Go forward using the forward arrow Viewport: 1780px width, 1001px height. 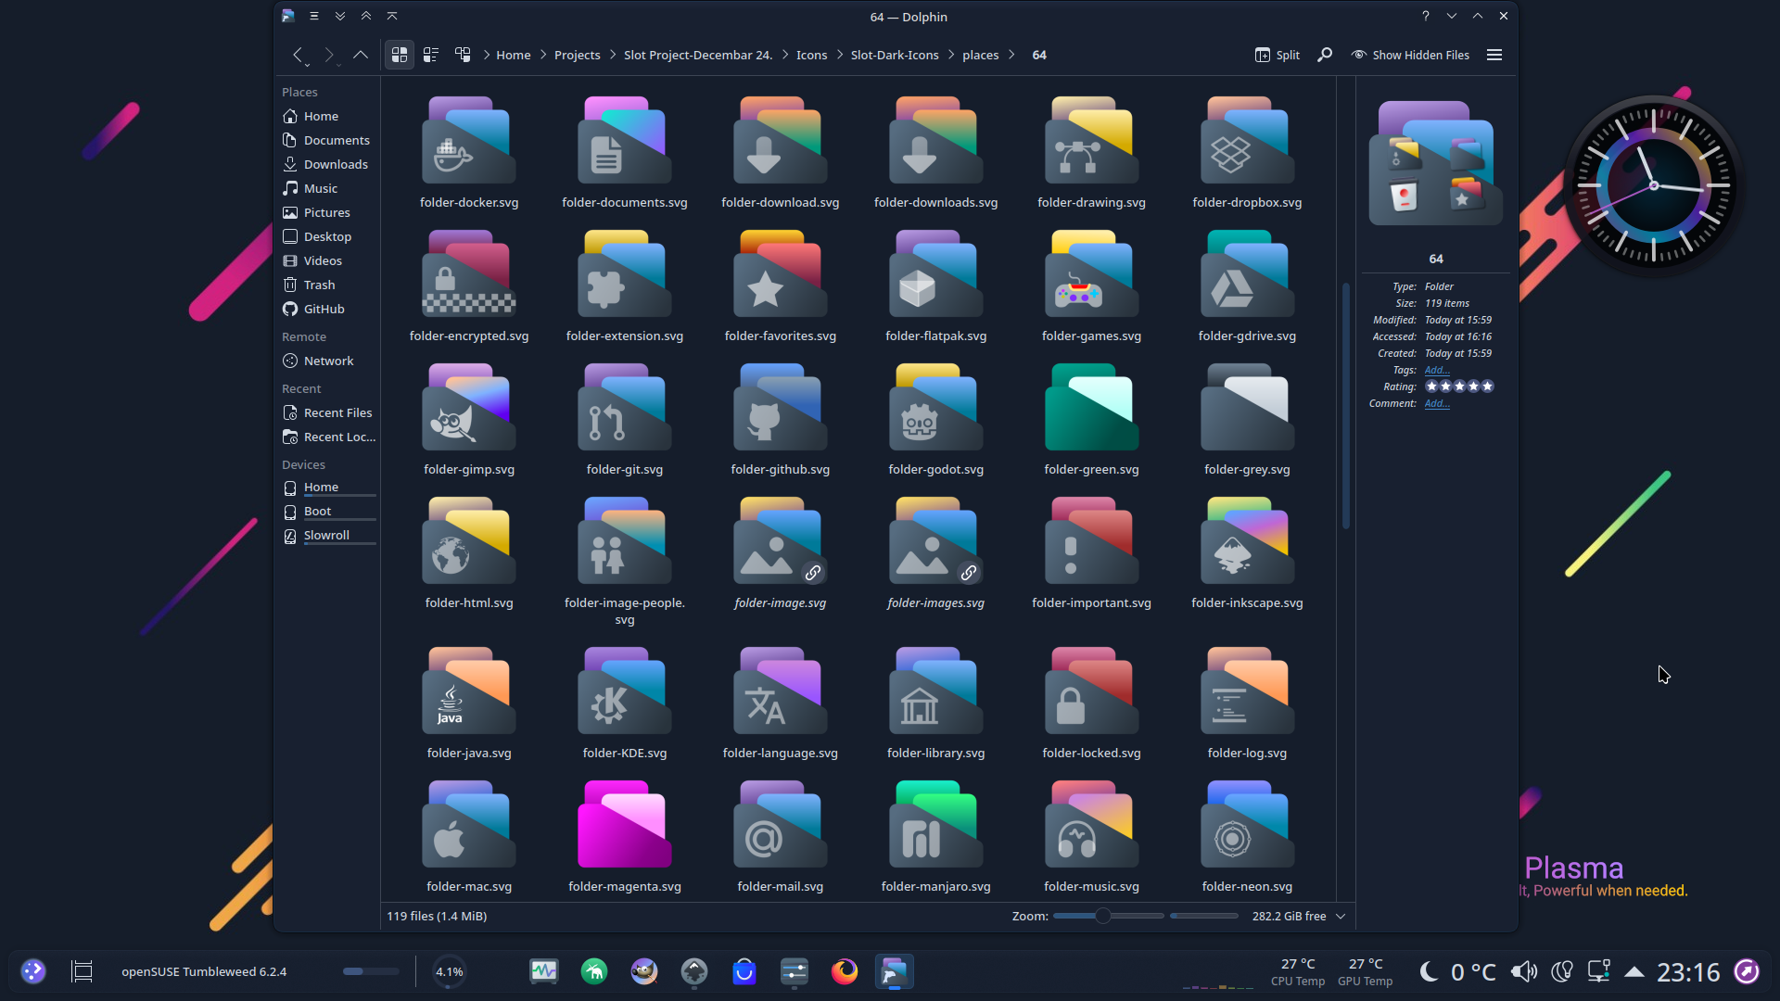coord(328,55)
